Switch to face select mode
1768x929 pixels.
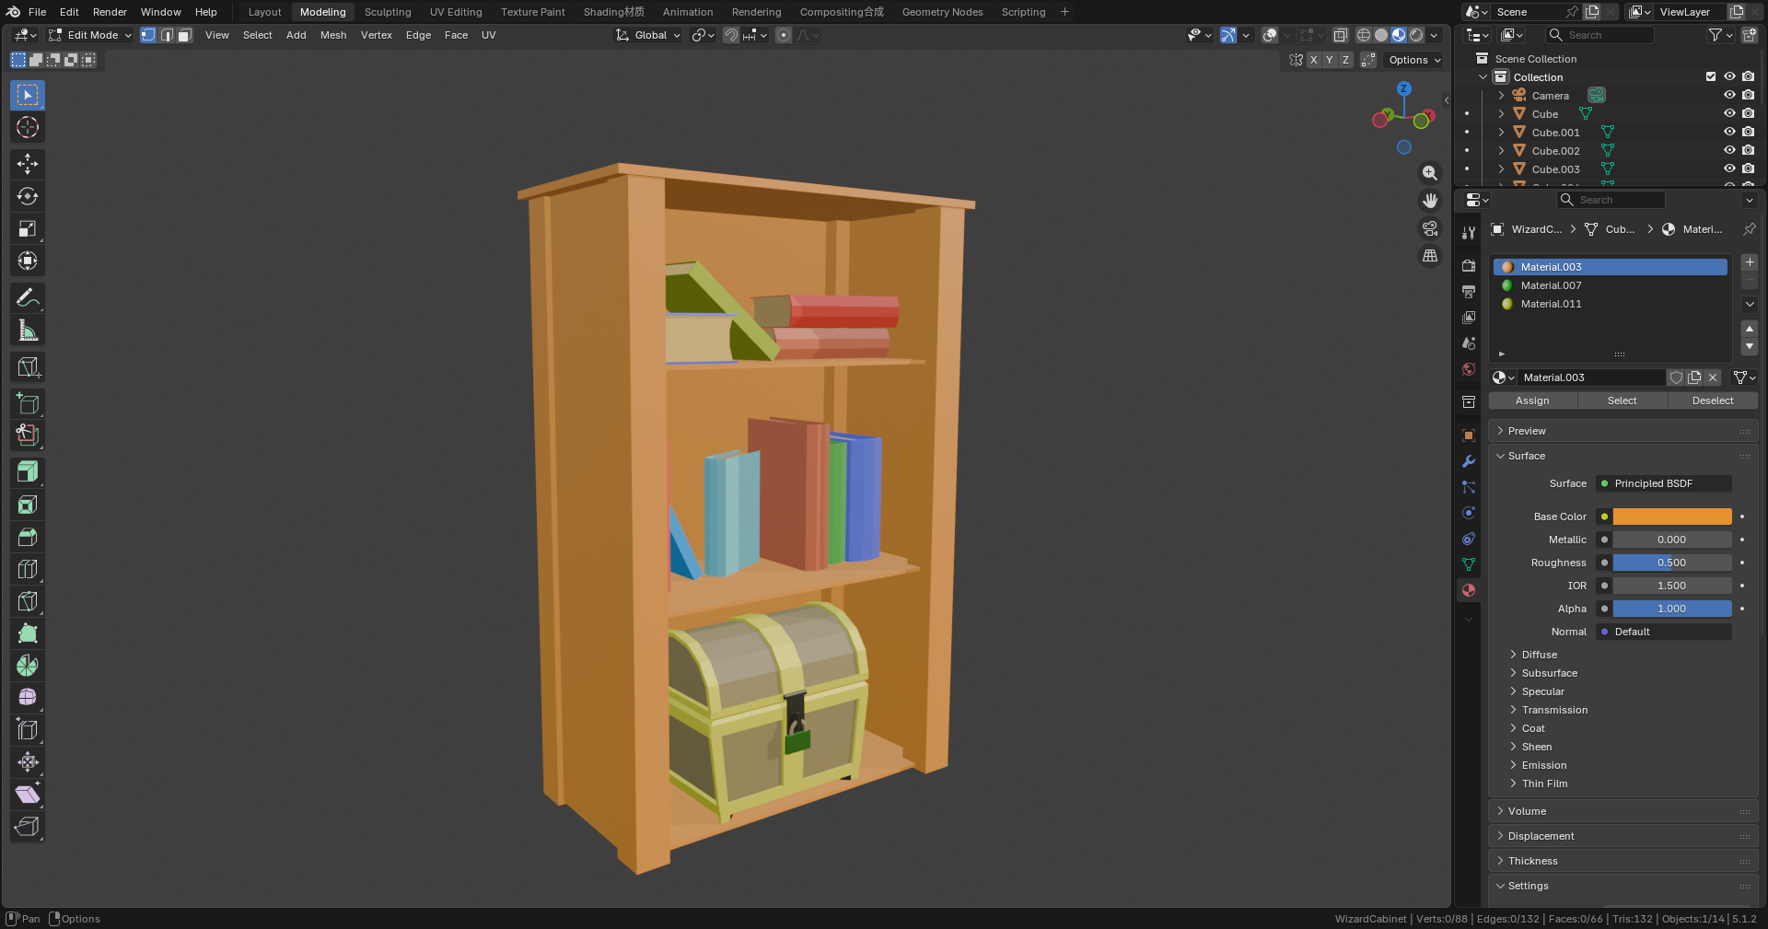[x=185, y=35]
